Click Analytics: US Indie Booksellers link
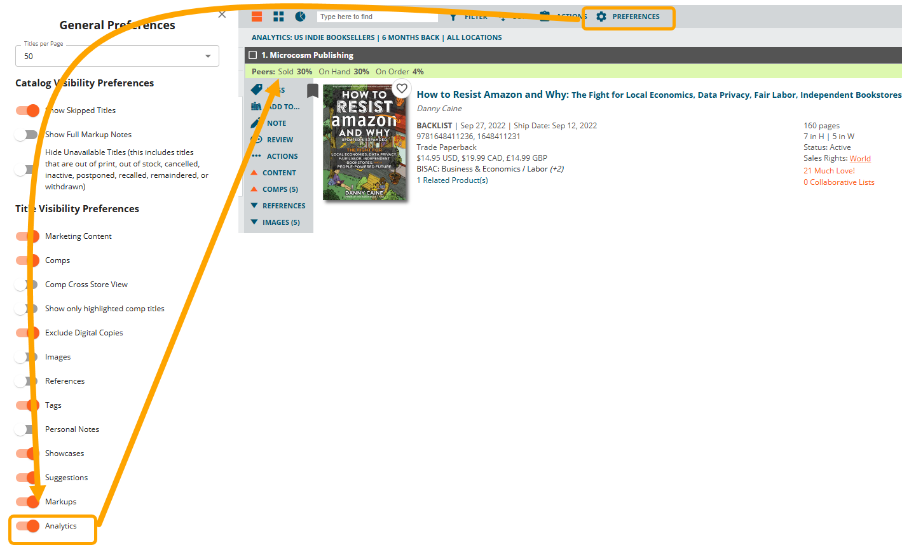 tap(313, 37)
